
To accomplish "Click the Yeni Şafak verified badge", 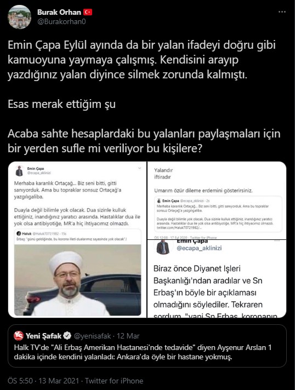I will pyautogui.click(x=67, y=336).
